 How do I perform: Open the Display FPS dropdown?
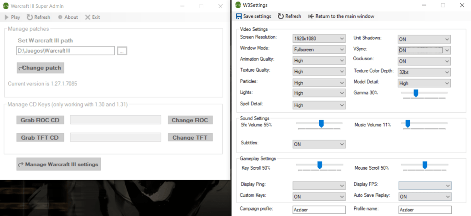pos(425,185)
